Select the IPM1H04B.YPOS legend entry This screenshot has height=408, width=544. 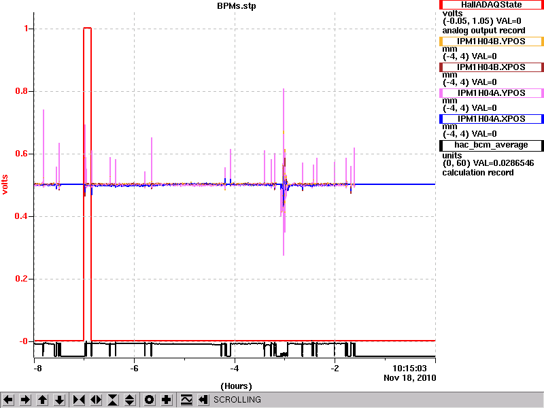coord(491,41)
